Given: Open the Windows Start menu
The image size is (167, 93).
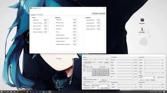Looking at the screenshot, I should 2,92.
